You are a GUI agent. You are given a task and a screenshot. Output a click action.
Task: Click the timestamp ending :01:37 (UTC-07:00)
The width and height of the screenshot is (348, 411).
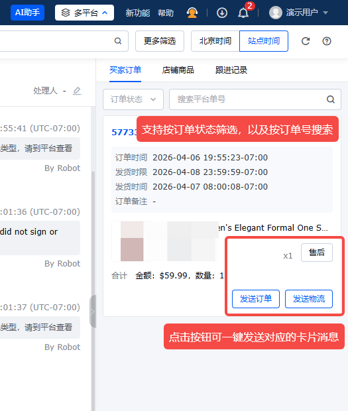[x=40, y=307]
